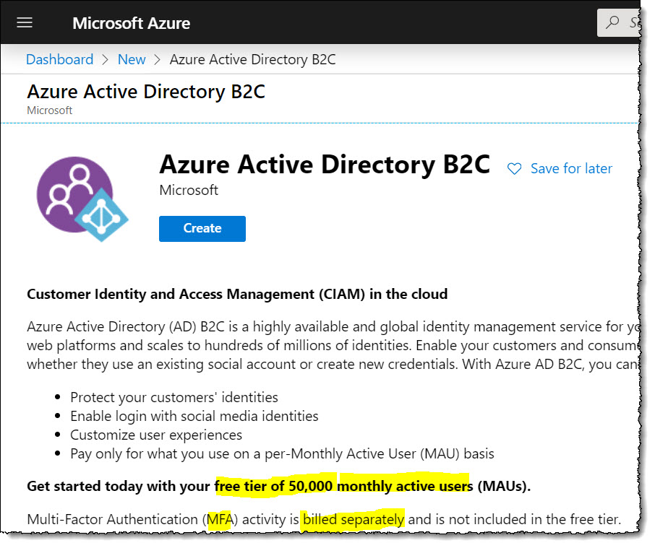Click the Customer Identity and Access Management heading

coord(237,294)
